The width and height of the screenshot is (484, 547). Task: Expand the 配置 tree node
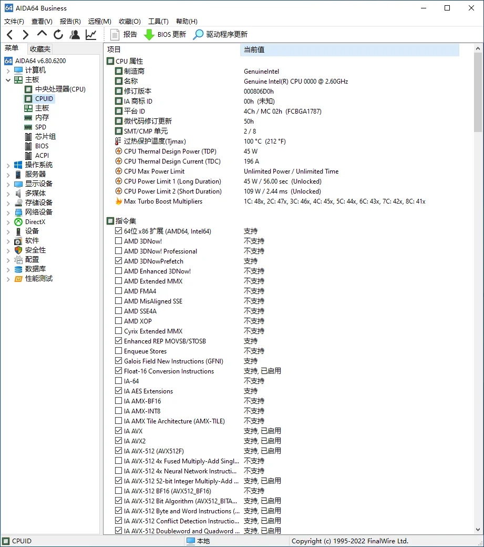[x=8, y=260]
